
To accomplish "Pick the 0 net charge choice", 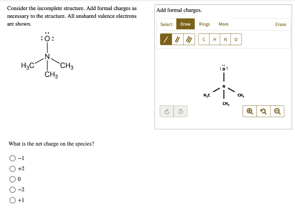I will click(x=13, y=179).
